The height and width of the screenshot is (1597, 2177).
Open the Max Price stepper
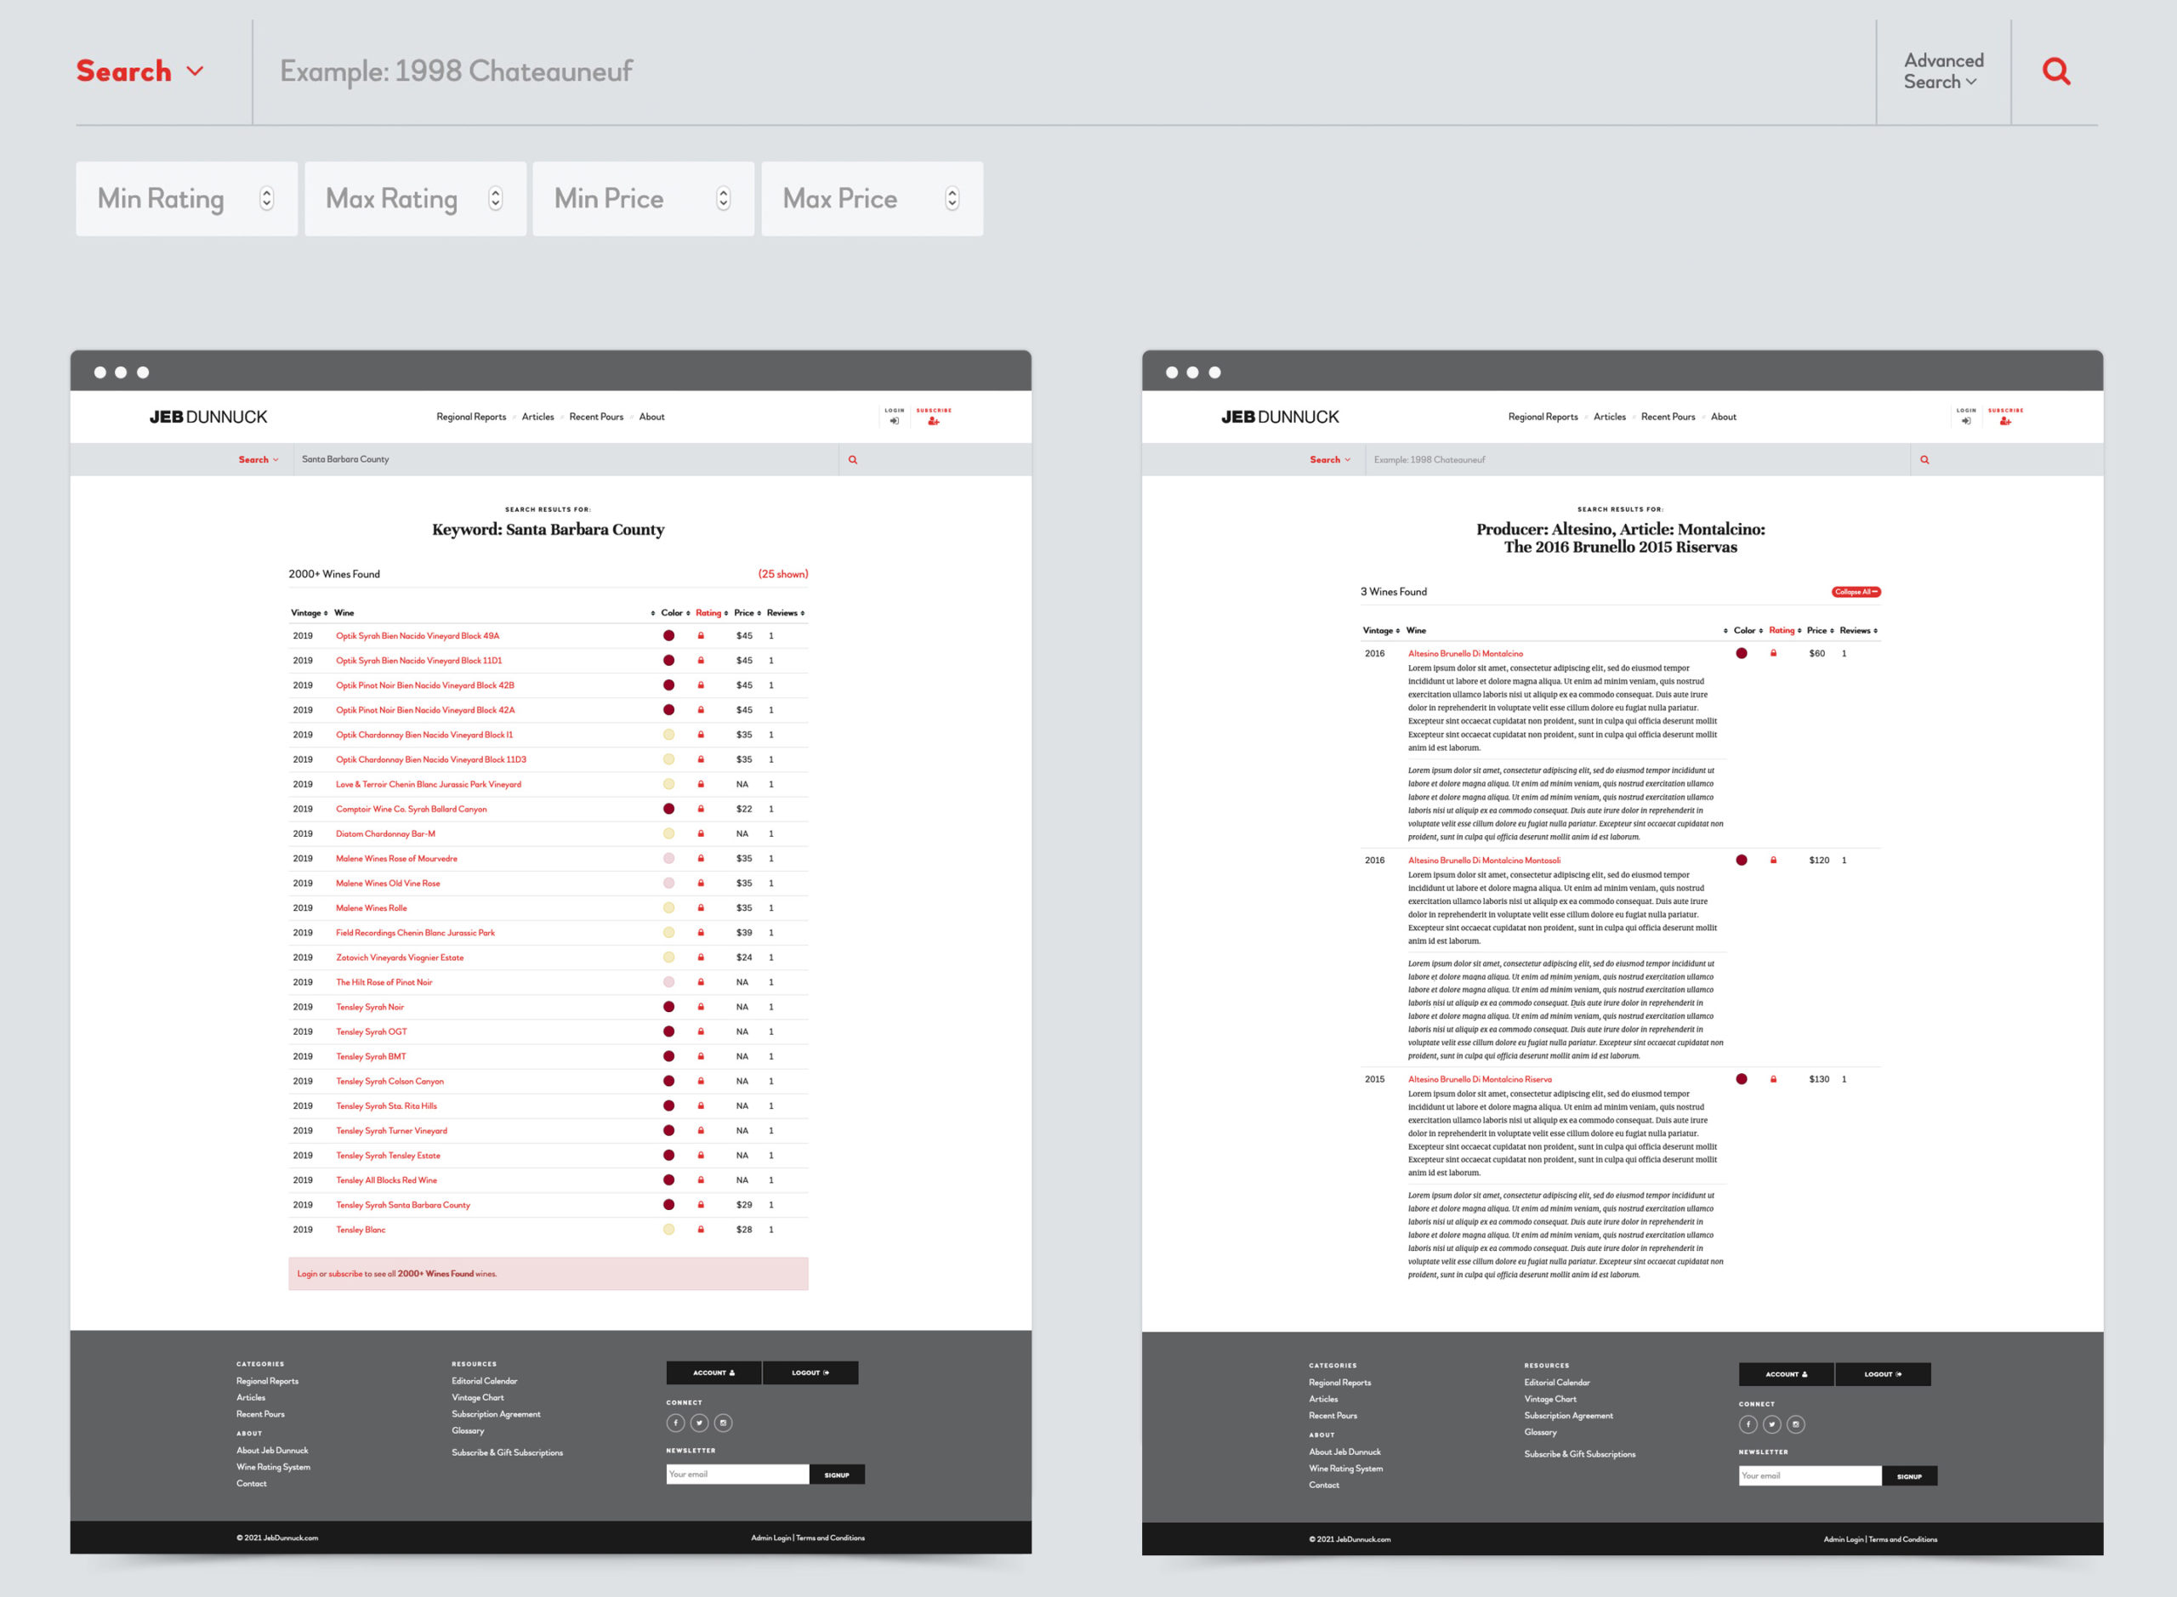click(x=952, y=198)
